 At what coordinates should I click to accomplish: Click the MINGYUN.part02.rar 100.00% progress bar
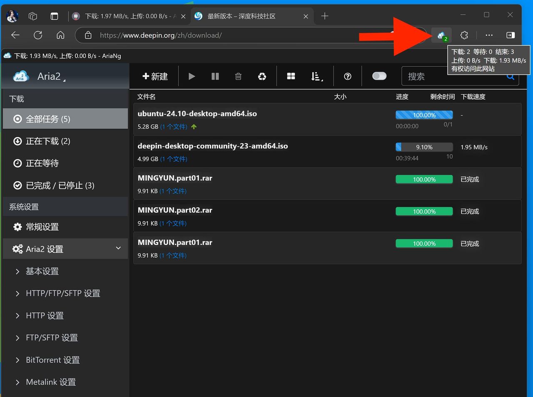click(x=424, y=211)
